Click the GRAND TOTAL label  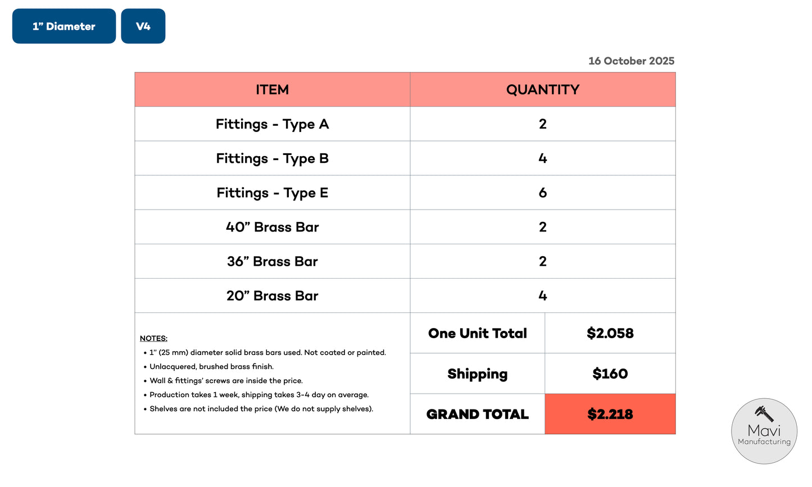click(478, 414)
